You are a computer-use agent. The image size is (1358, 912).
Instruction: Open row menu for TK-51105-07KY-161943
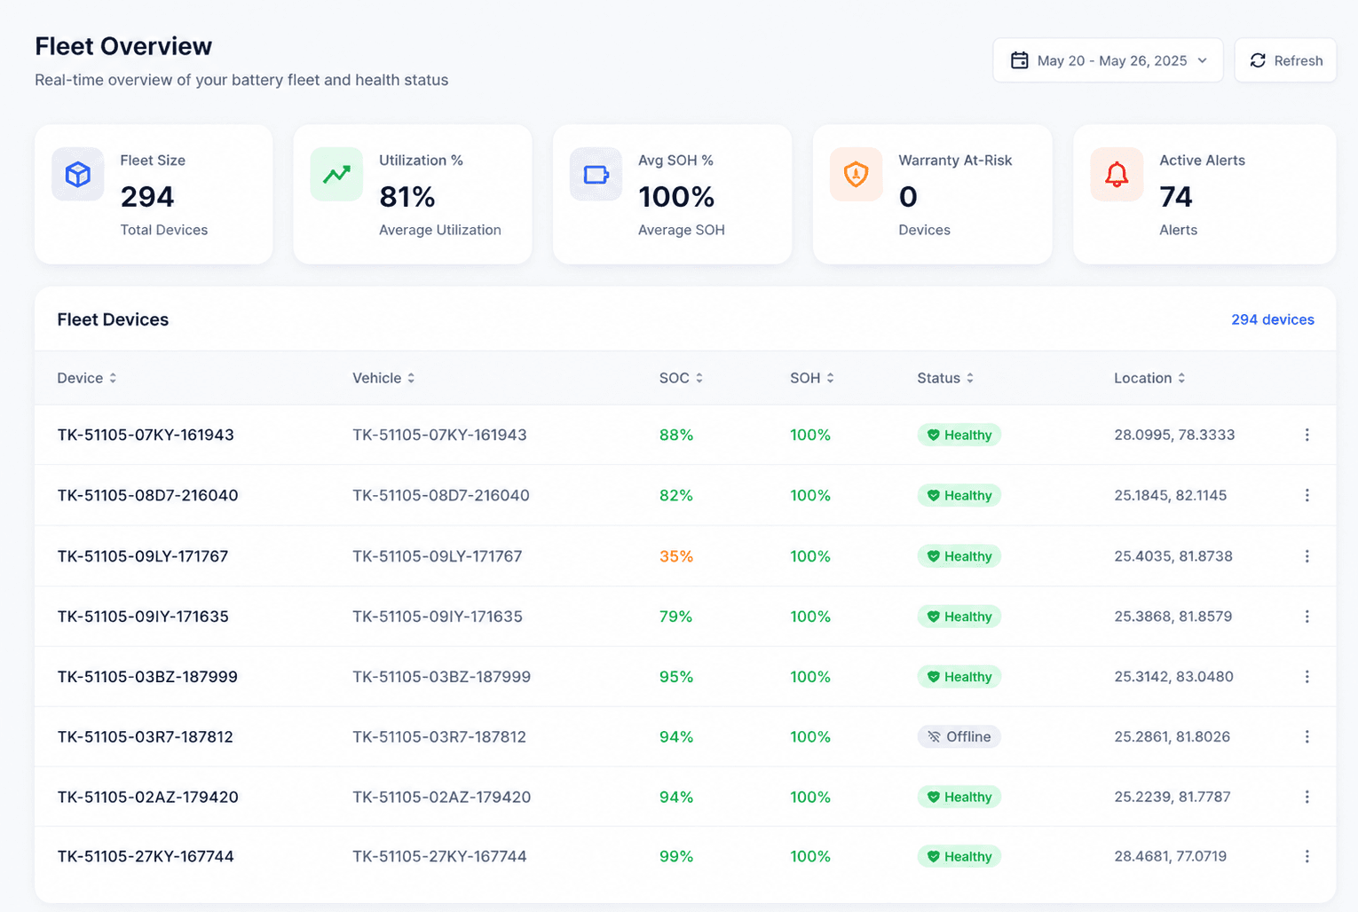pyautogui.click(x=1307, y=435)
